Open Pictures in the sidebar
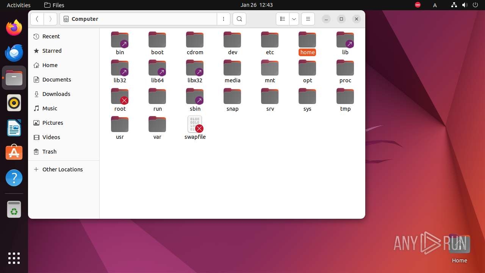 pos(64,123)
